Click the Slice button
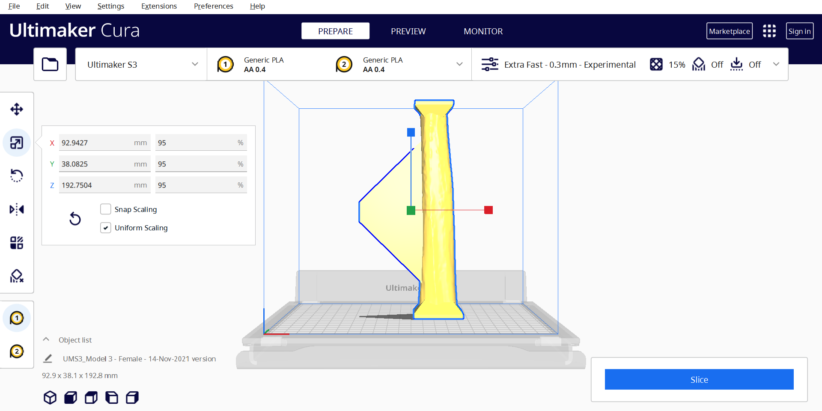 699,379
